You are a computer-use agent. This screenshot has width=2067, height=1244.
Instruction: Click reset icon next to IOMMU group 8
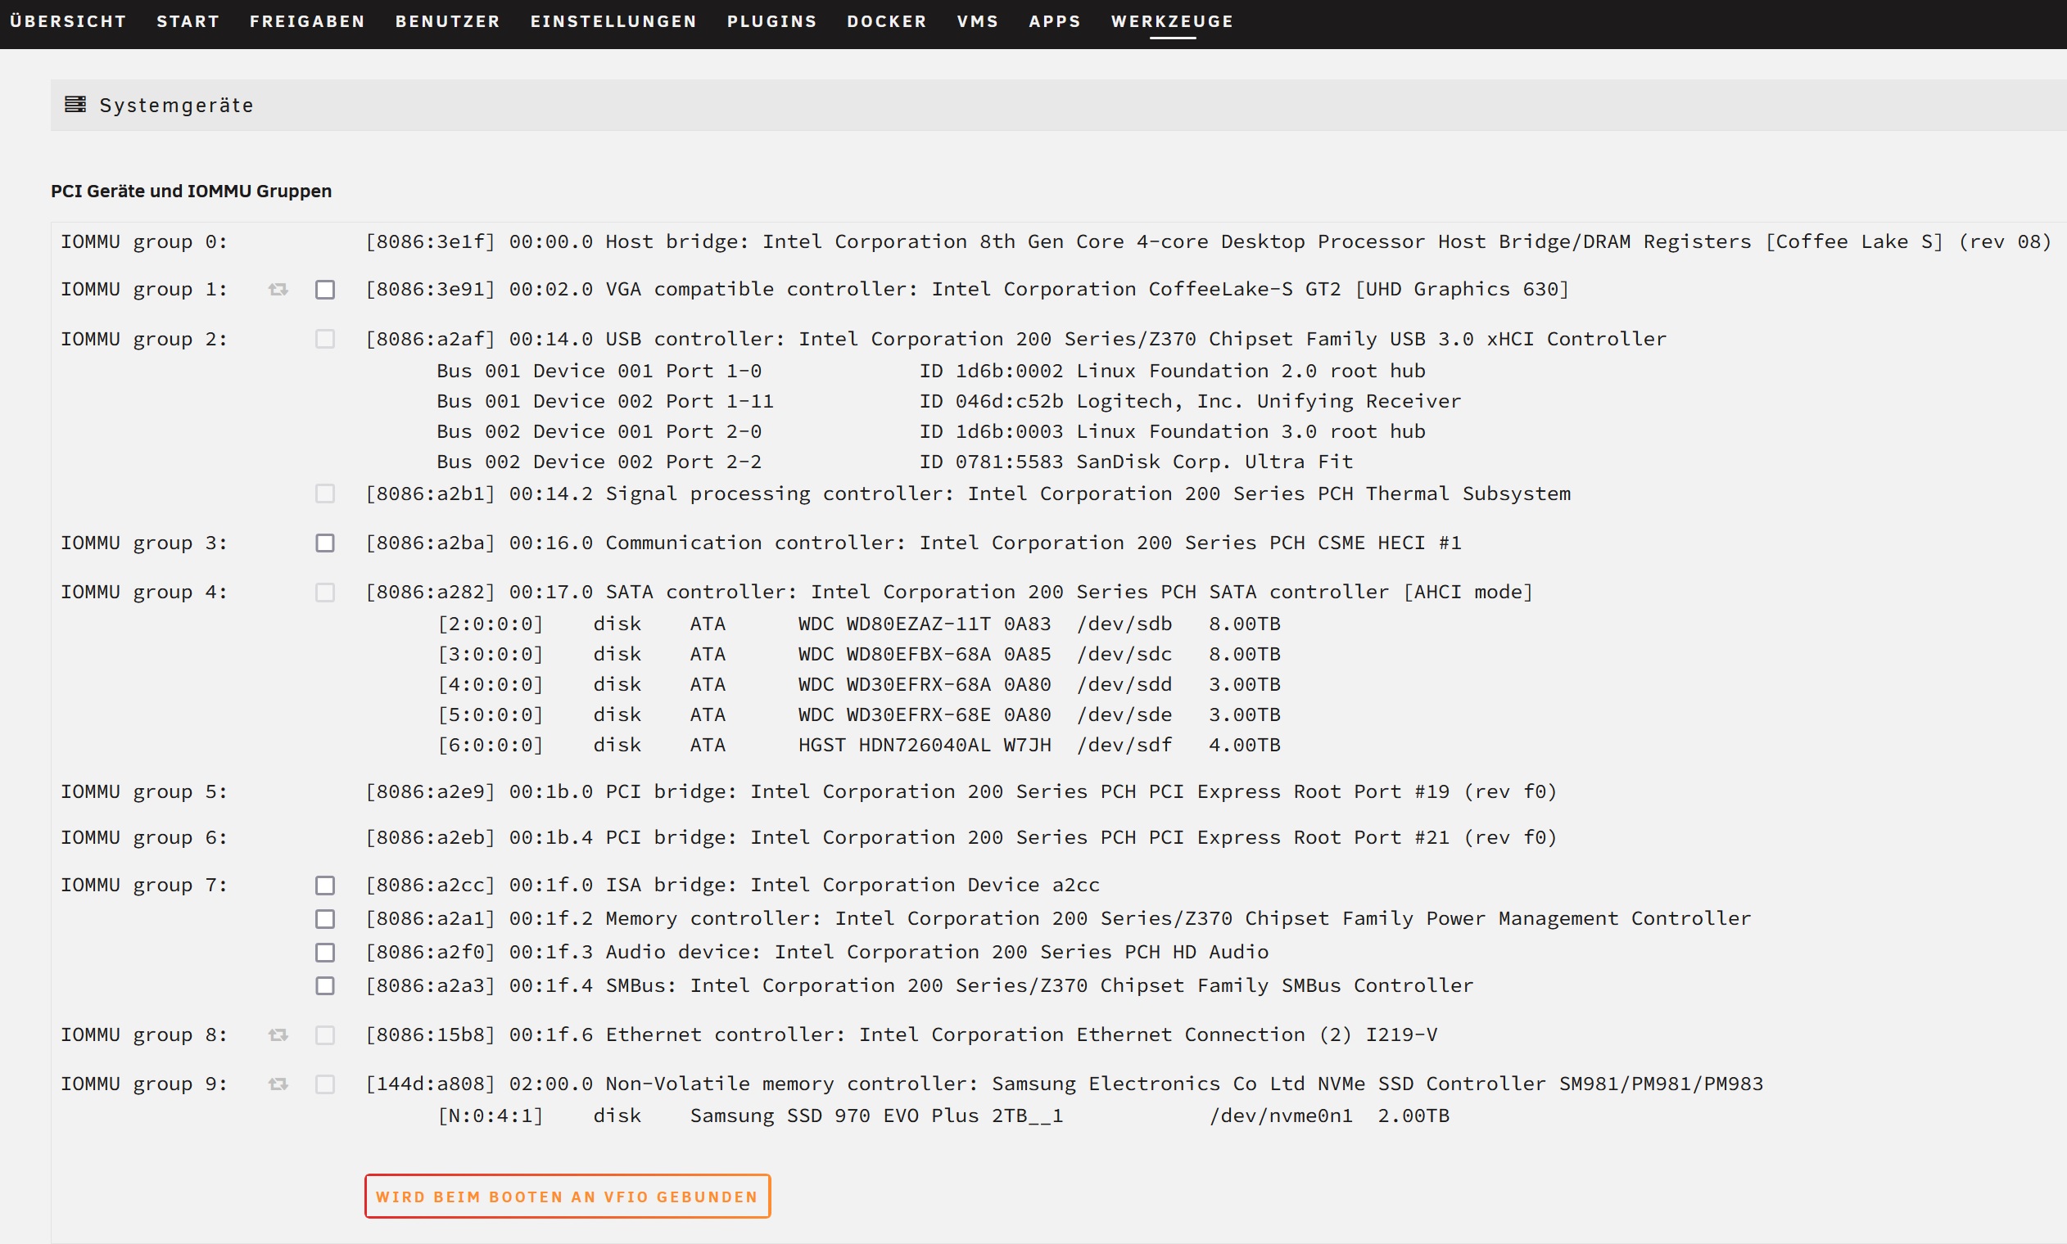(278, 1035)
